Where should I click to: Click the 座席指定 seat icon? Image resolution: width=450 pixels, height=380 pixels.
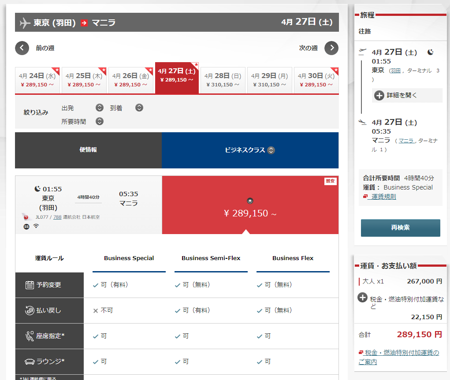(x=30, y=336)
